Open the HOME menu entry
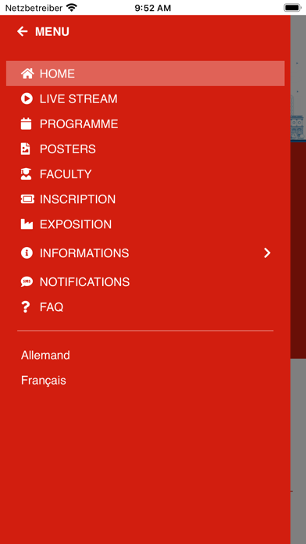306x544 pixels. tap(145, 73)
